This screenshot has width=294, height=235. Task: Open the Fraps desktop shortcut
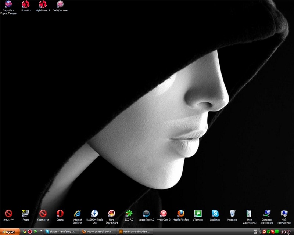click(25, 213)
